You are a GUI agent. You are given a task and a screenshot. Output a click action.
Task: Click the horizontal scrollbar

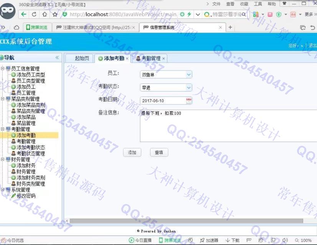click(x=186, y=221)
